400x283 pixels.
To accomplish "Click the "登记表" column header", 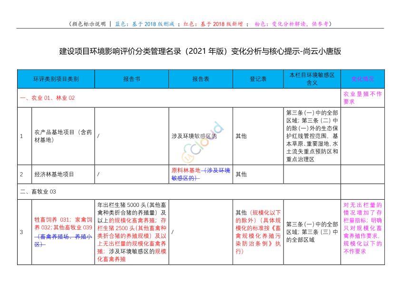I will point(258,79).
